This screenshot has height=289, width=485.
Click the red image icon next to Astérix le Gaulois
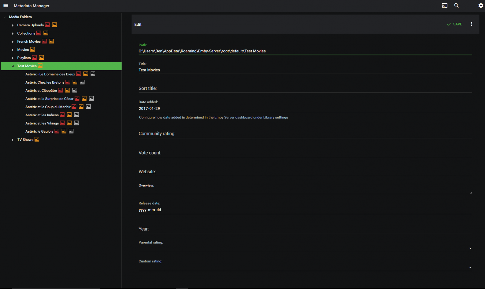click(57, 131)
